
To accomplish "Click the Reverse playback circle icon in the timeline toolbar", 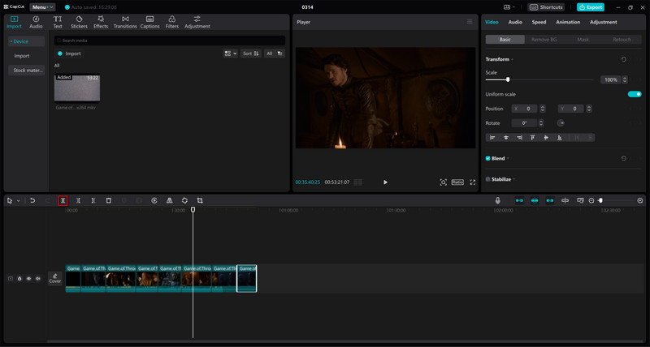I will (154, 200).
